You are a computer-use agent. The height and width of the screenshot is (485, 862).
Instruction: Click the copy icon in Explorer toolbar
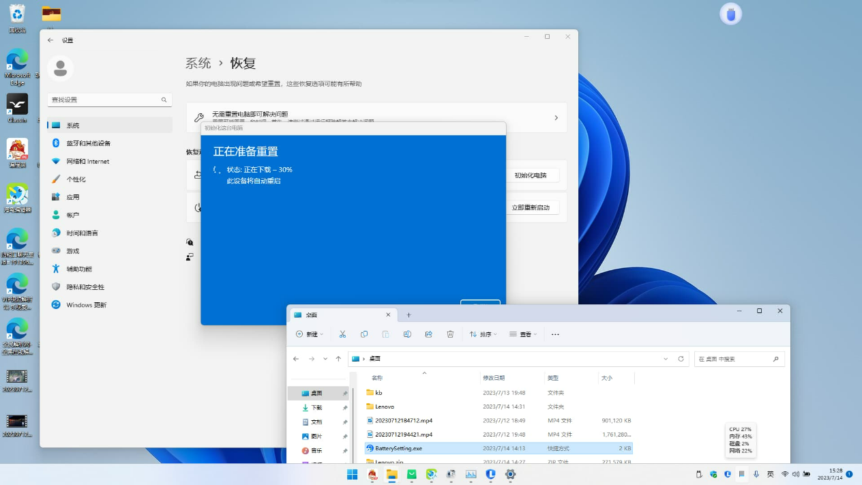pos(364,334)
